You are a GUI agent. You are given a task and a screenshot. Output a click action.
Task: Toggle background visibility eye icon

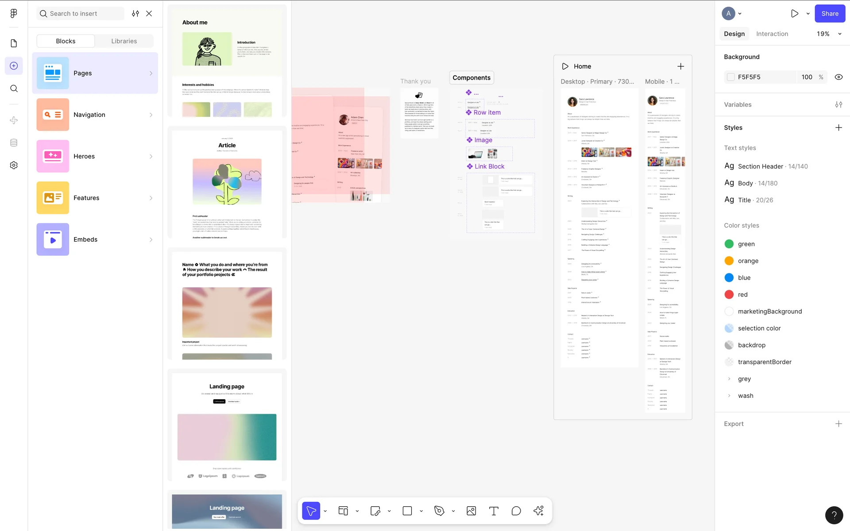pyautogui.click(x=838, y=77)
